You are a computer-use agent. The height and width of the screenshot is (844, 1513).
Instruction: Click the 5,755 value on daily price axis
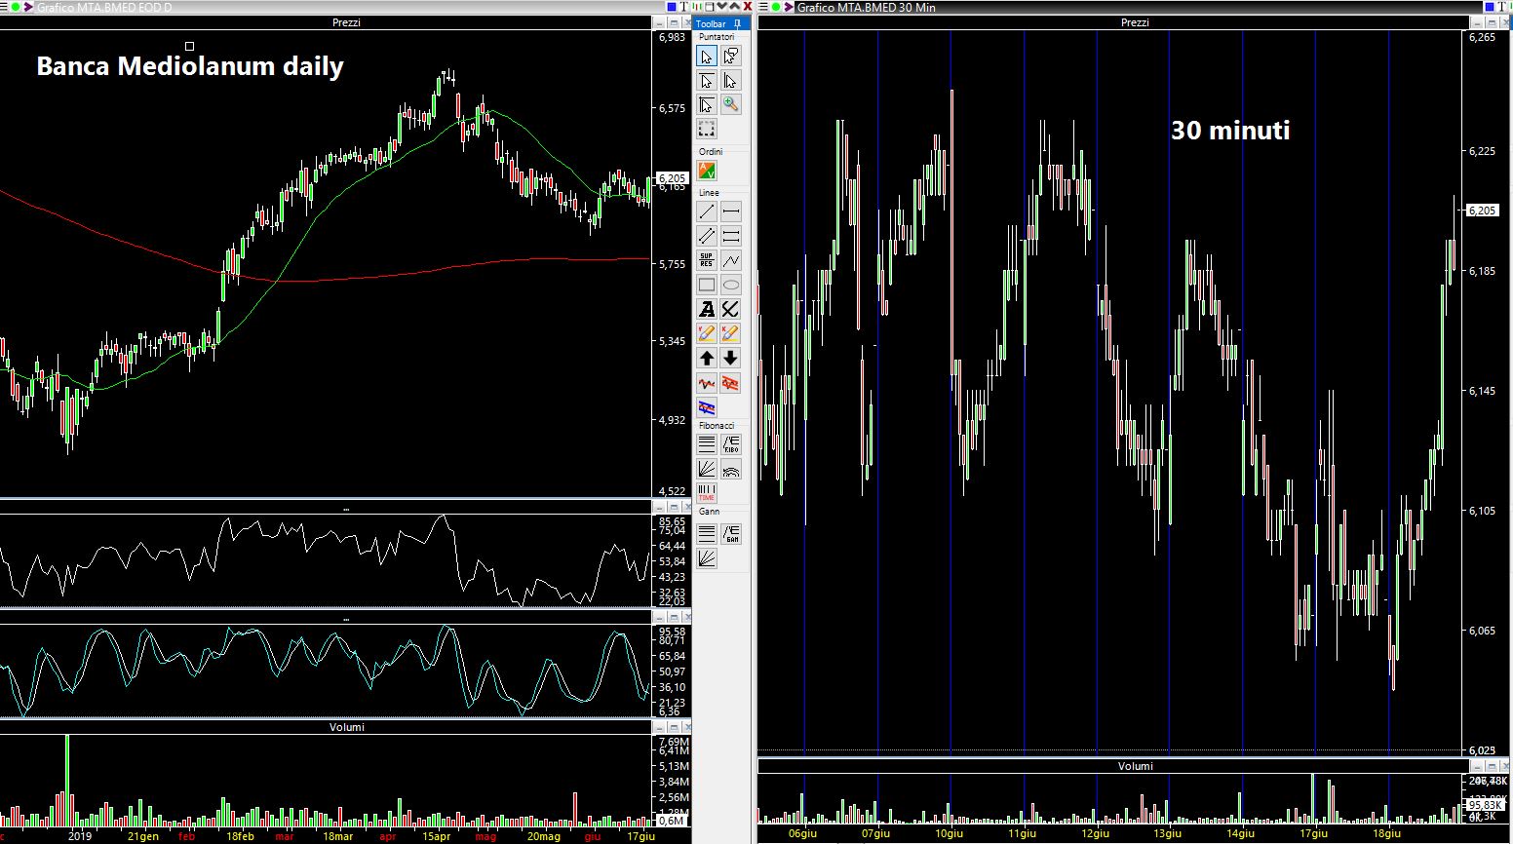tap(672, 264)
